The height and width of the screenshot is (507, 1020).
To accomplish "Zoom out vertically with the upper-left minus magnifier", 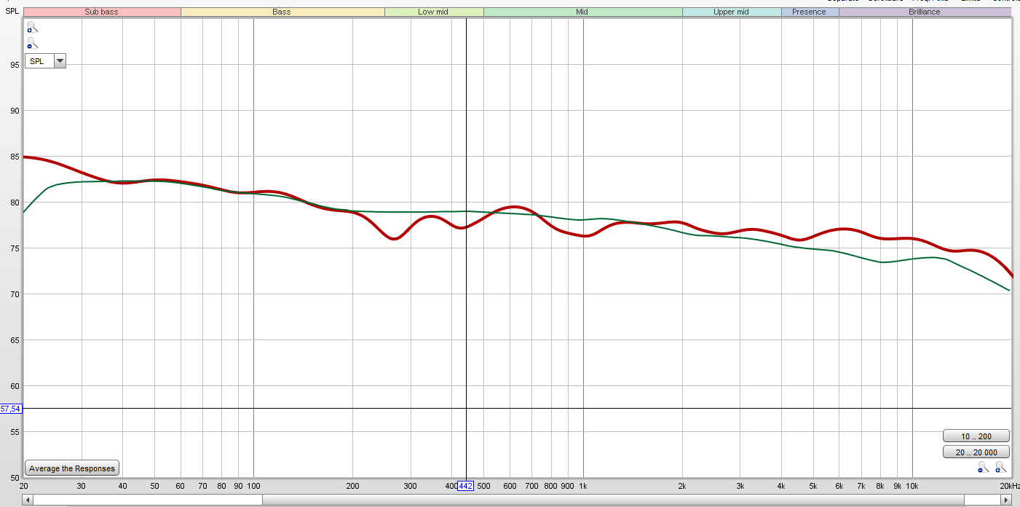I will pos(32,44).
